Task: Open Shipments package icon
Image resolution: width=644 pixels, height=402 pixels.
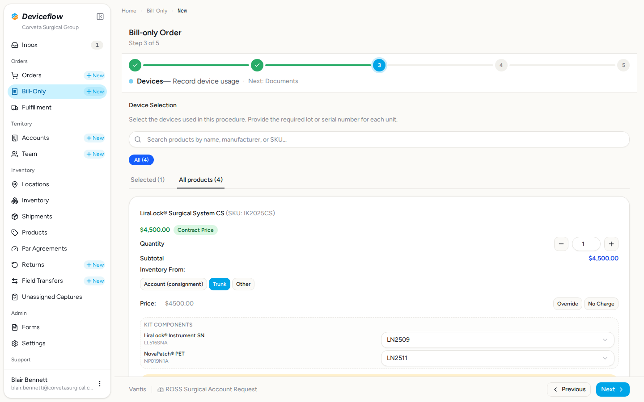Action: click(15, 217)
